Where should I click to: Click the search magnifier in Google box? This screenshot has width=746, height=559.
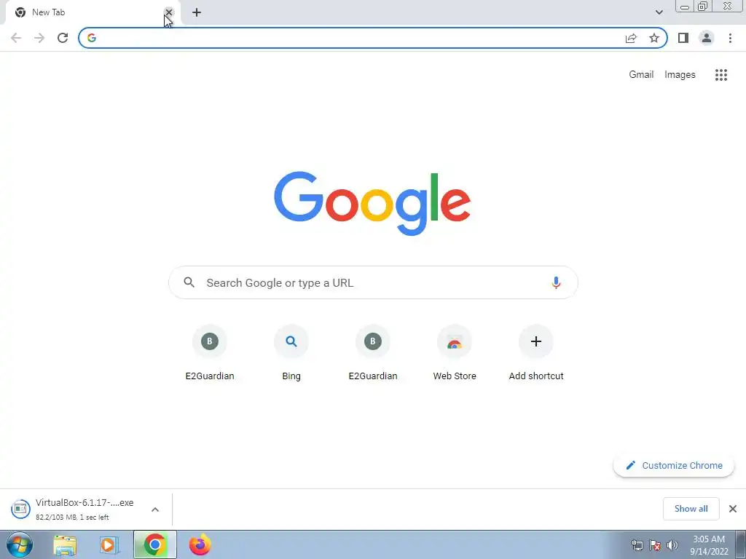click(189, 282)
